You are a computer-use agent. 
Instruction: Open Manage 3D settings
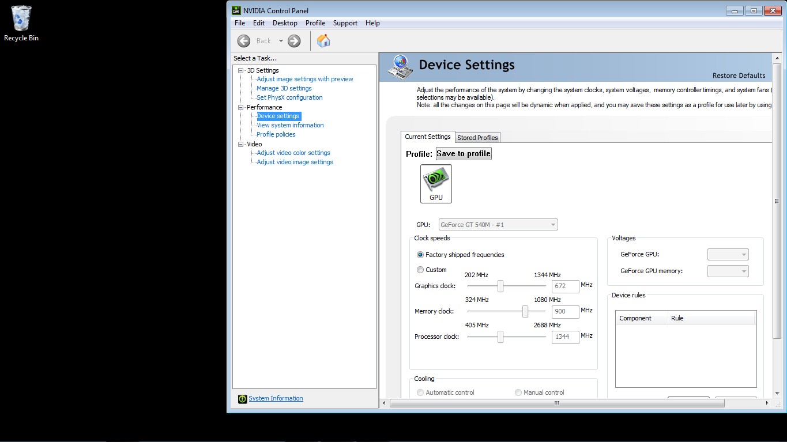point(284,88)
